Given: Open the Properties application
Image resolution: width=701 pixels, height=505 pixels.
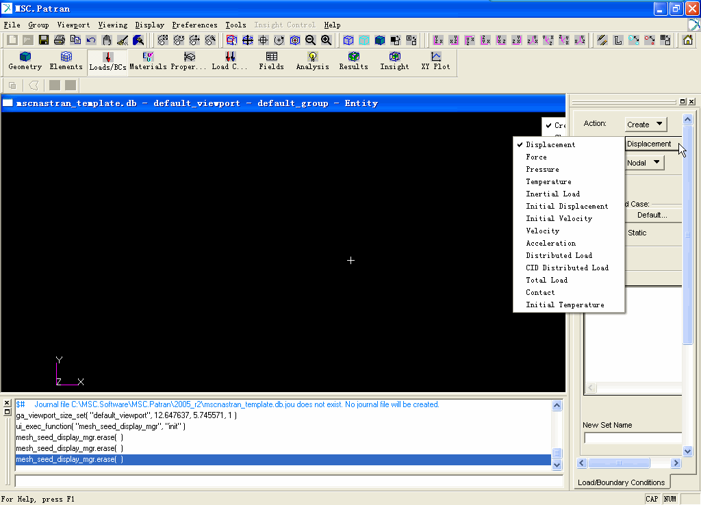Looking at the screenshot, I should pyautogui.click(x=189, y=61).
